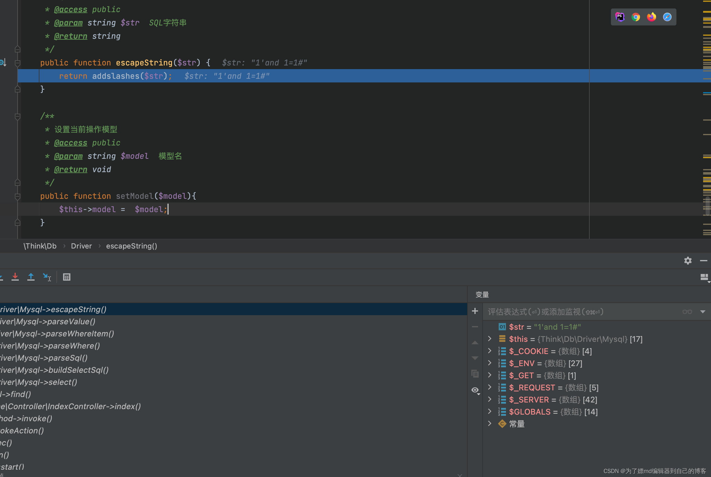Toggle the variables view eye options
The width and height of the screenshot is (711, 477).
point(475,390)
